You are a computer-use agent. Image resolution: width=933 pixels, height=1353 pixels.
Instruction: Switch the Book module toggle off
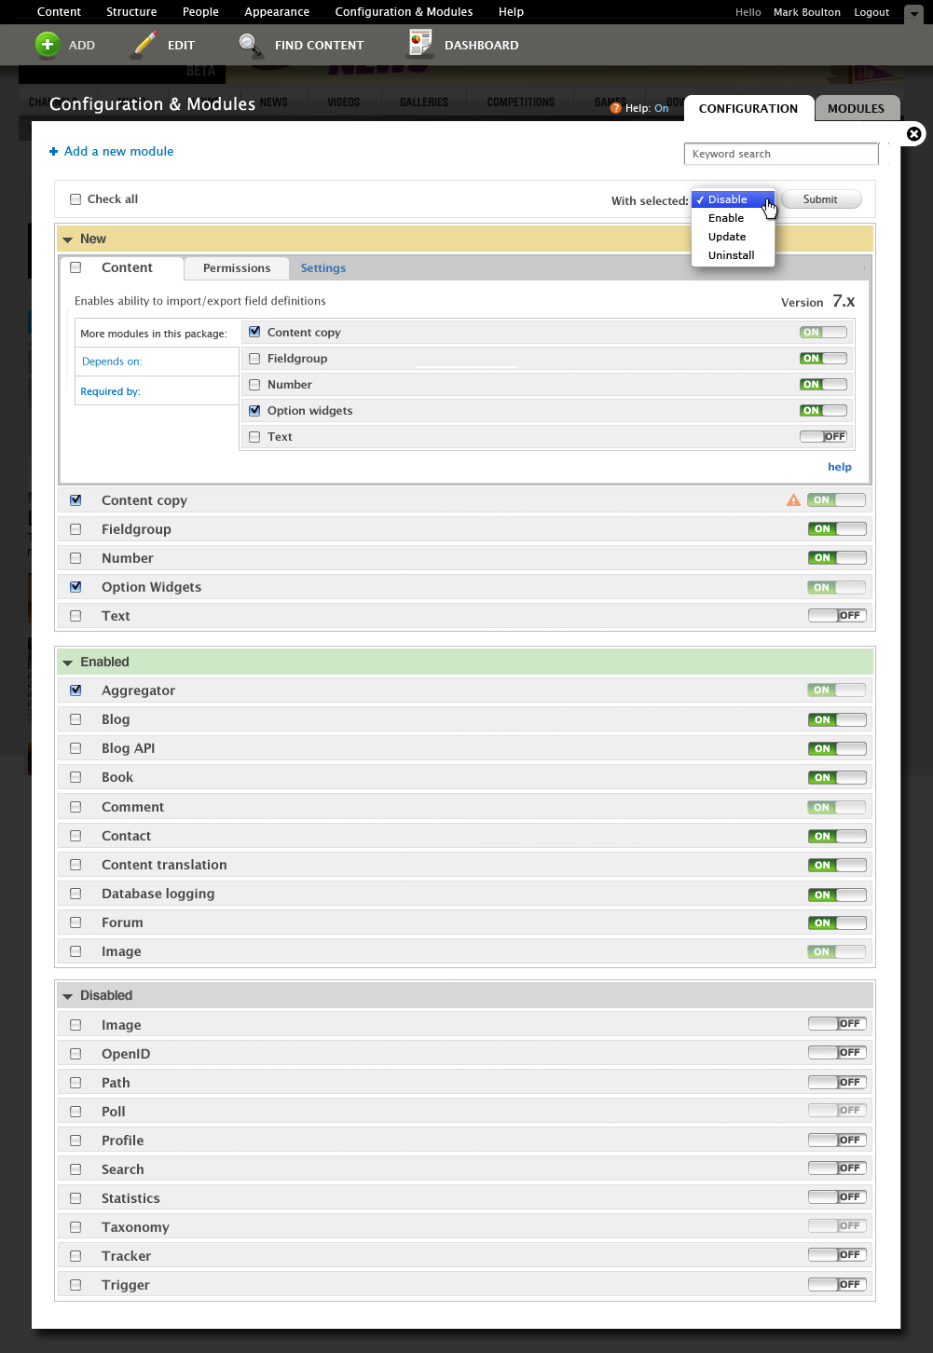pyautogui.click(x=837, y=777)
